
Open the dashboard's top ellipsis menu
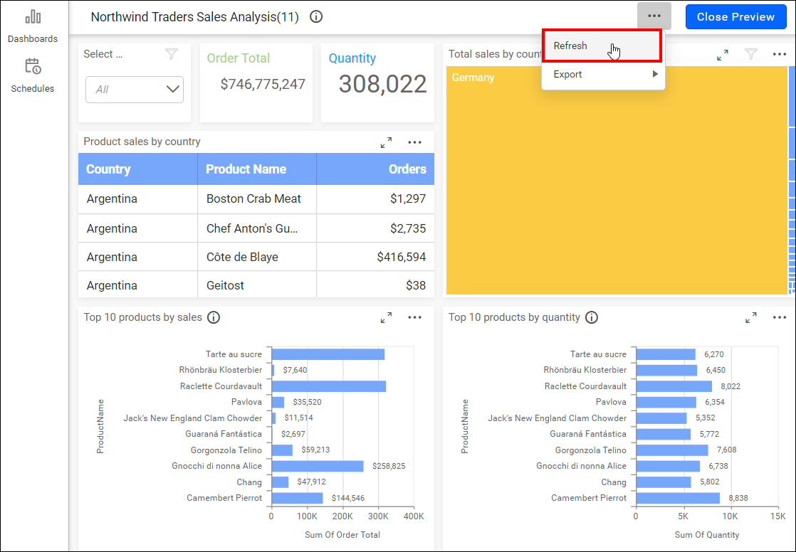654,16
